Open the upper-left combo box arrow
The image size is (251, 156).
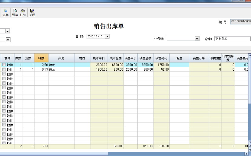tap(8, 31)
